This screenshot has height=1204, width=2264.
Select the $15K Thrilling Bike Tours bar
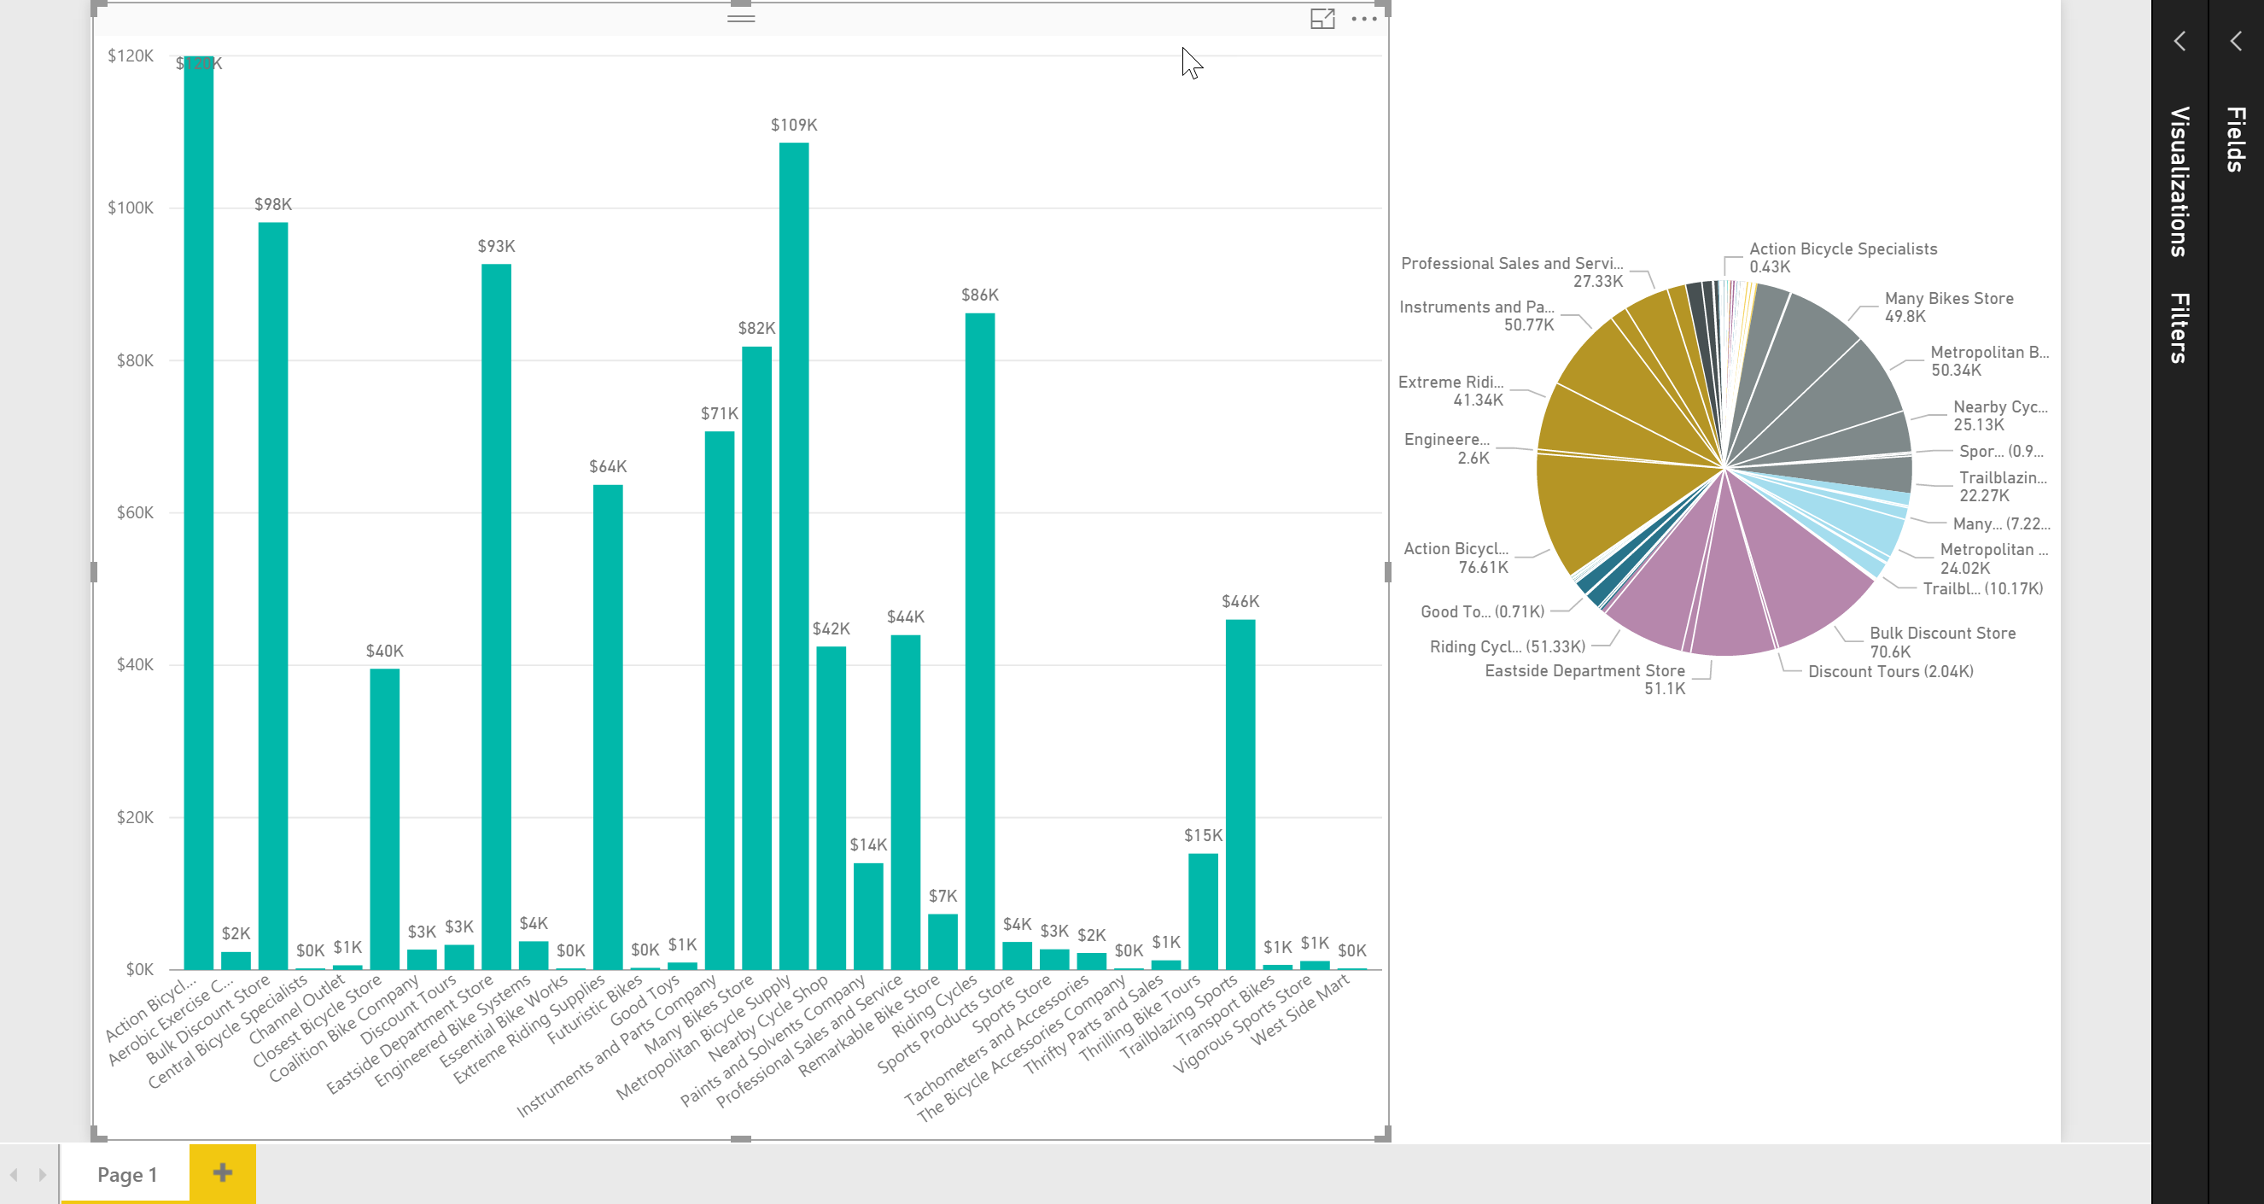pyautogui.click(x=1203, y=911)
